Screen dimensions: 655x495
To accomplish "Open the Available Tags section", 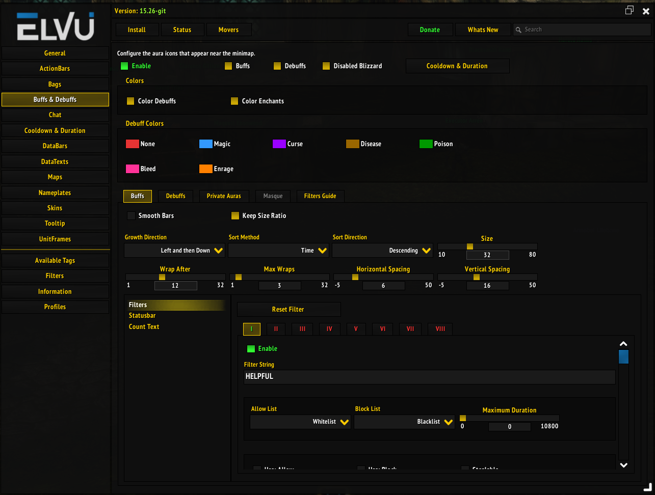I will (55, 260).
